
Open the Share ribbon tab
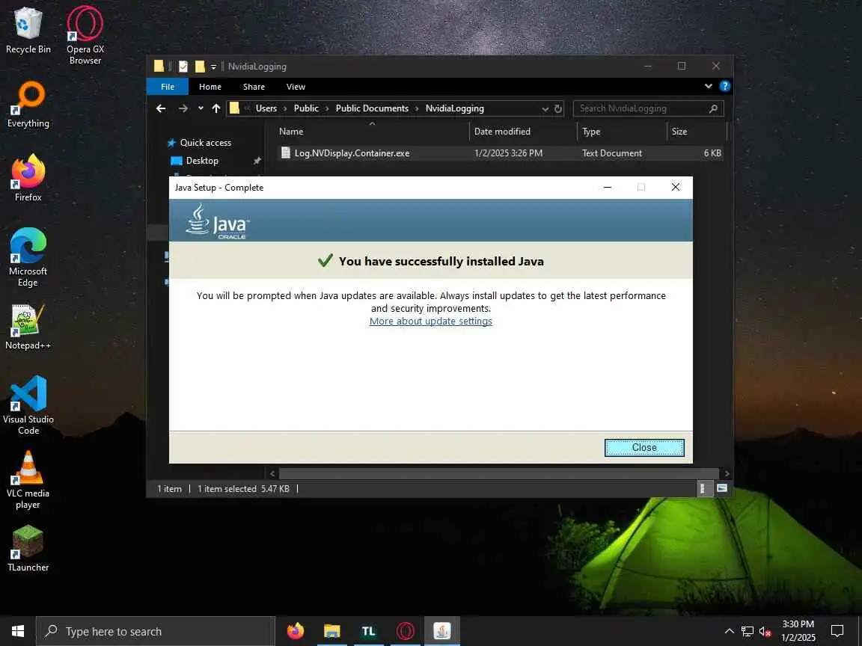coord(254,87)
